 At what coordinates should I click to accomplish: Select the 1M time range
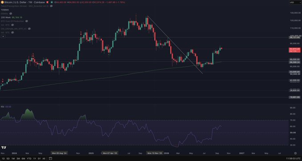pos(13,158)
